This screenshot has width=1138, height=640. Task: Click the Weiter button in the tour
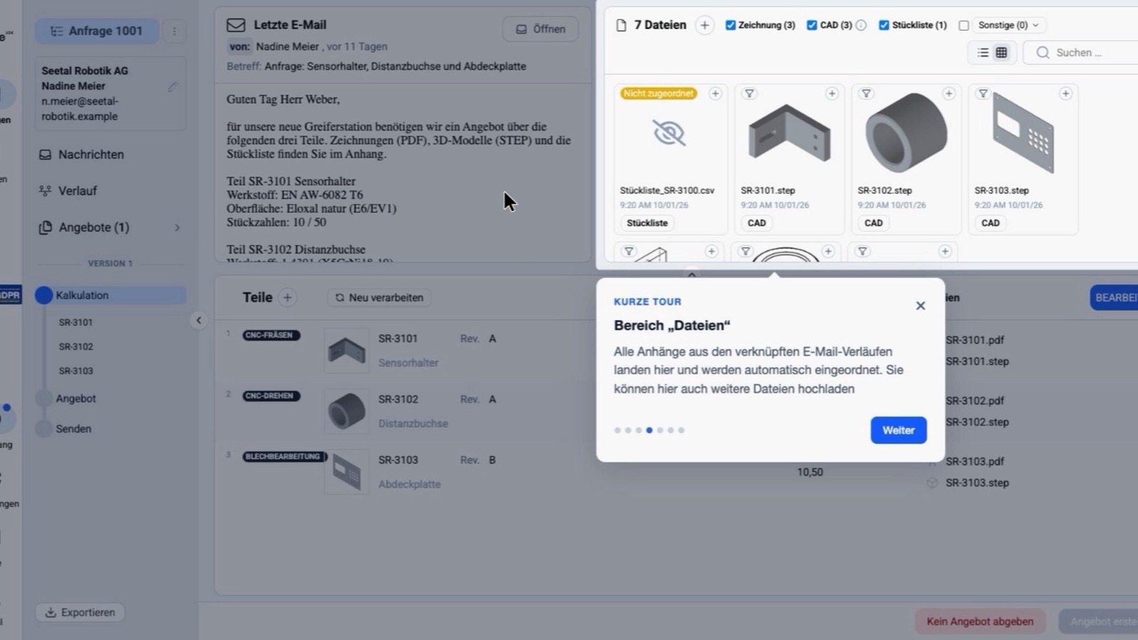click(898, 430)
